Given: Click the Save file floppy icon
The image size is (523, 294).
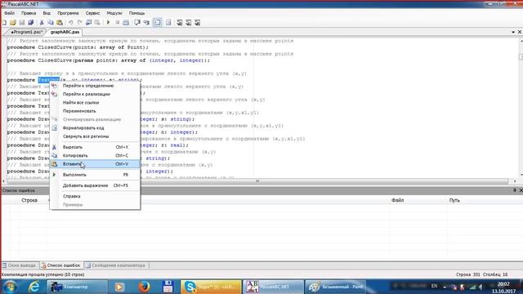Looking at the screenshot, I should (x=22, y=23).
